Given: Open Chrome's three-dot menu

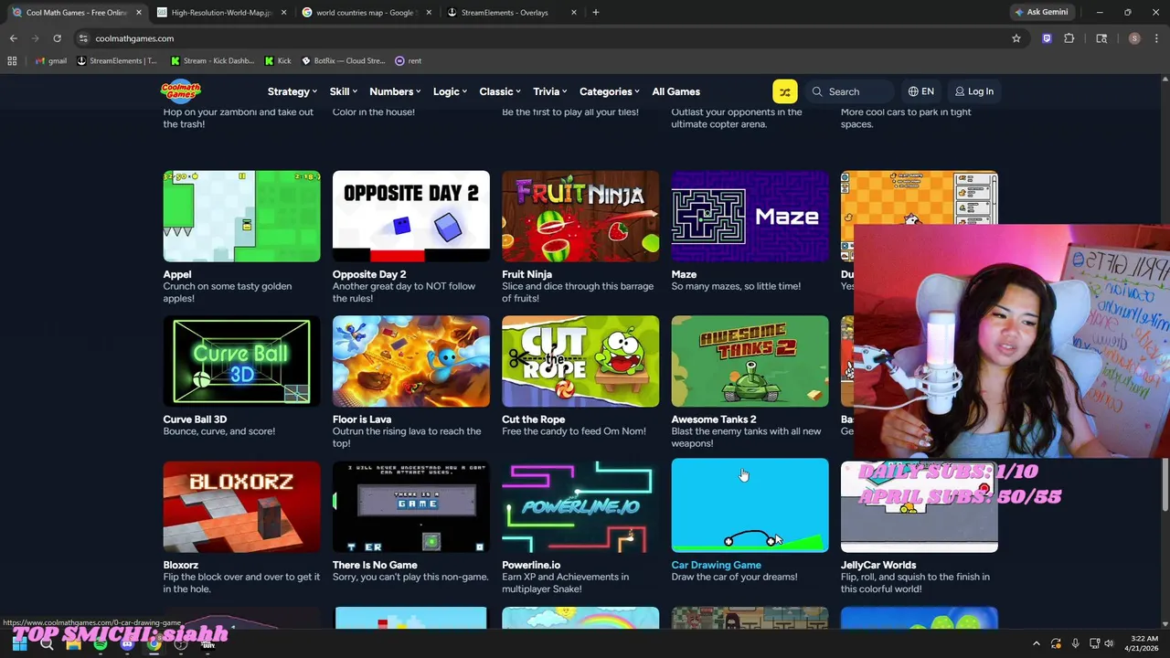Looking at the screenshot, I should 1156,38.
